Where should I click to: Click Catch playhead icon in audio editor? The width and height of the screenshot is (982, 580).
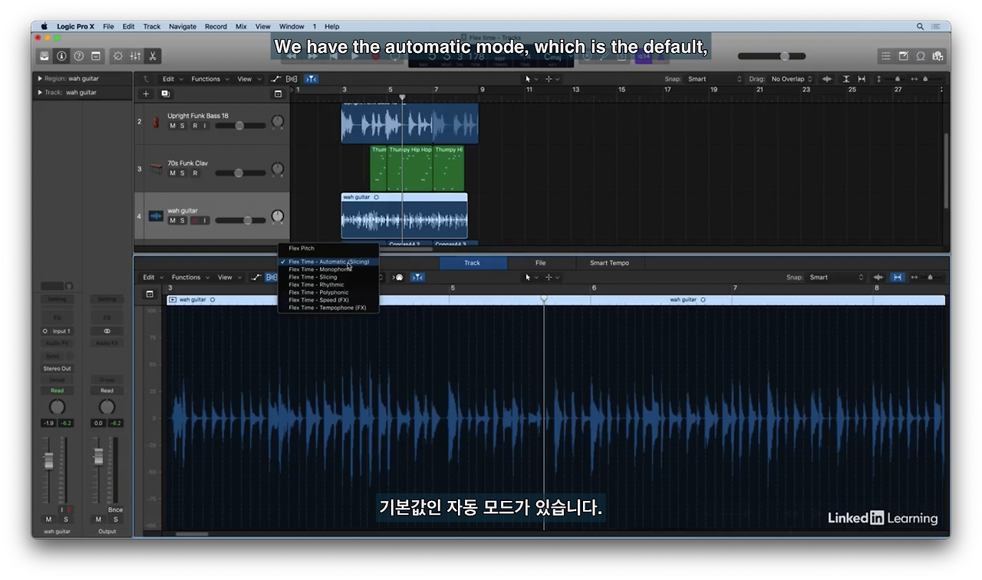point(417,278)
